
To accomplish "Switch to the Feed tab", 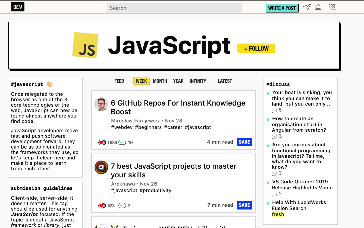I will [x=119, y=81].
